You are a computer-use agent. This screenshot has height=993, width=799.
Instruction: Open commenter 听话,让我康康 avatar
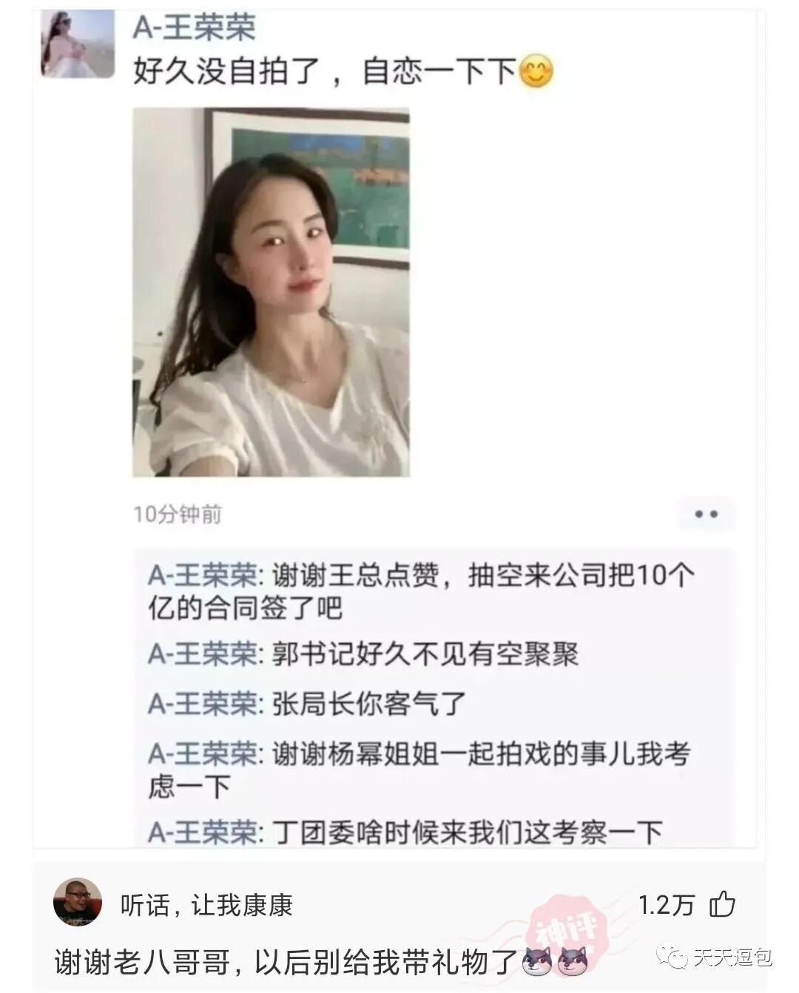(x=78, y=902)
